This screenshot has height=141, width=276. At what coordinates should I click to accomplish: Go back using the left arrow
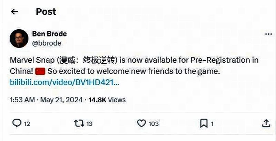[14, 12]
